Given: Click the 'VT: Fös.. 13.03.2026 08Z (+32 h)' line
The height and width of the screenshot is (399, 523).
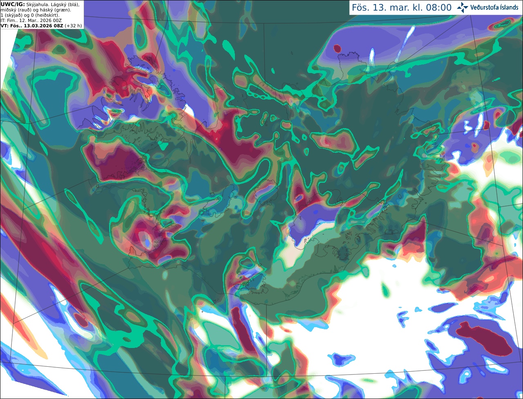Looking at the screenshot, I should tap(41, 25).
